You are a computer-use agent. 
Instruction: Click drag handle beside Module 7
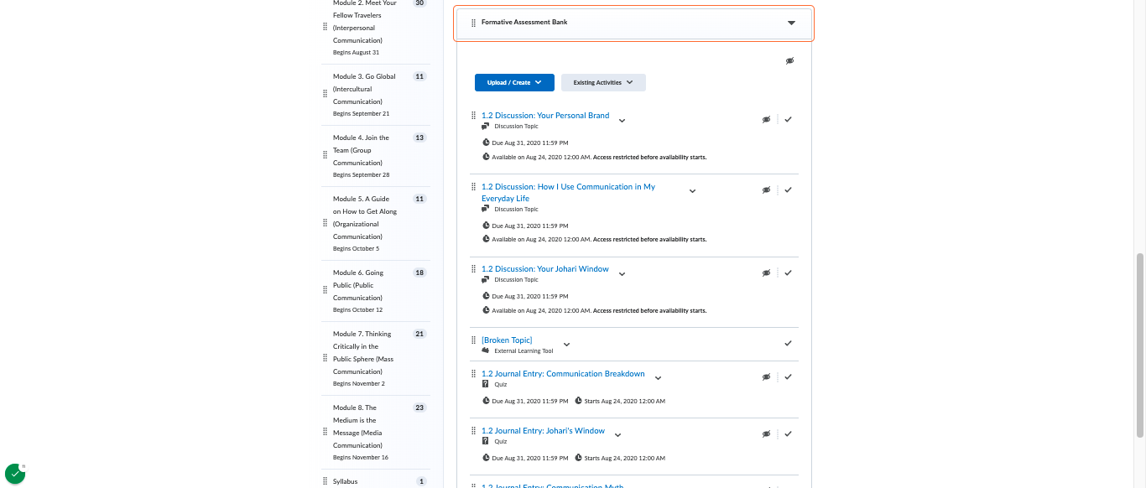pos(325,359)
